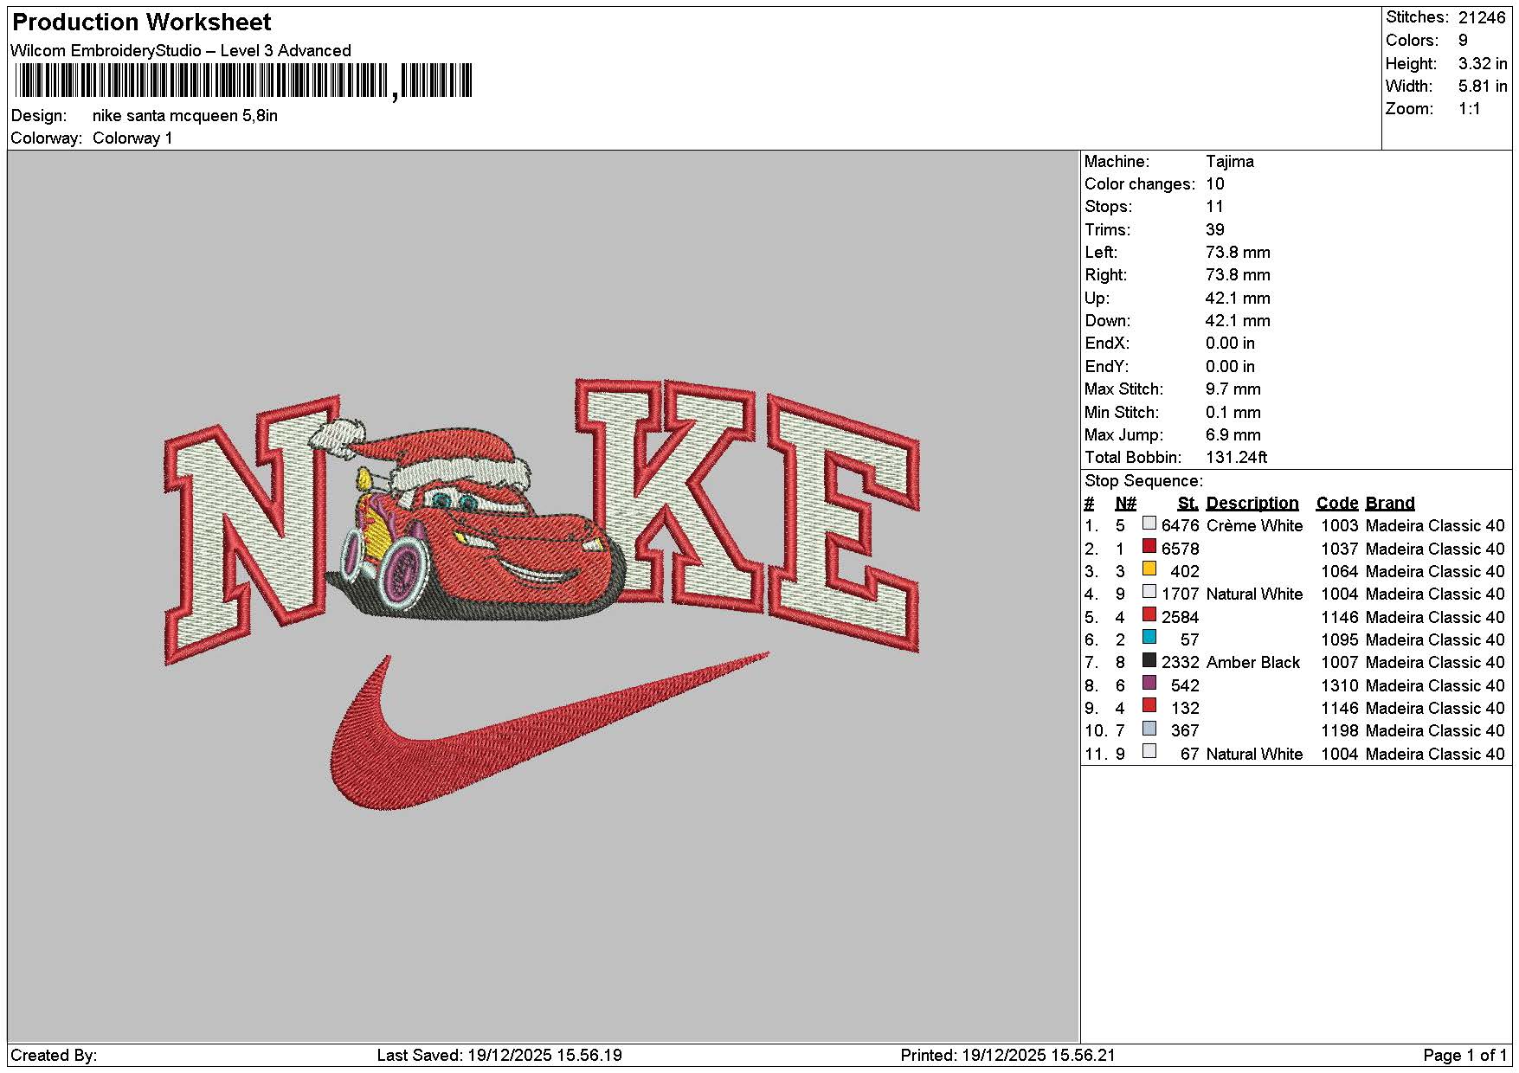Click the 'Page 1 of 1' indicator
Screen dimensions: 1519x1073
(1464, 1056)
